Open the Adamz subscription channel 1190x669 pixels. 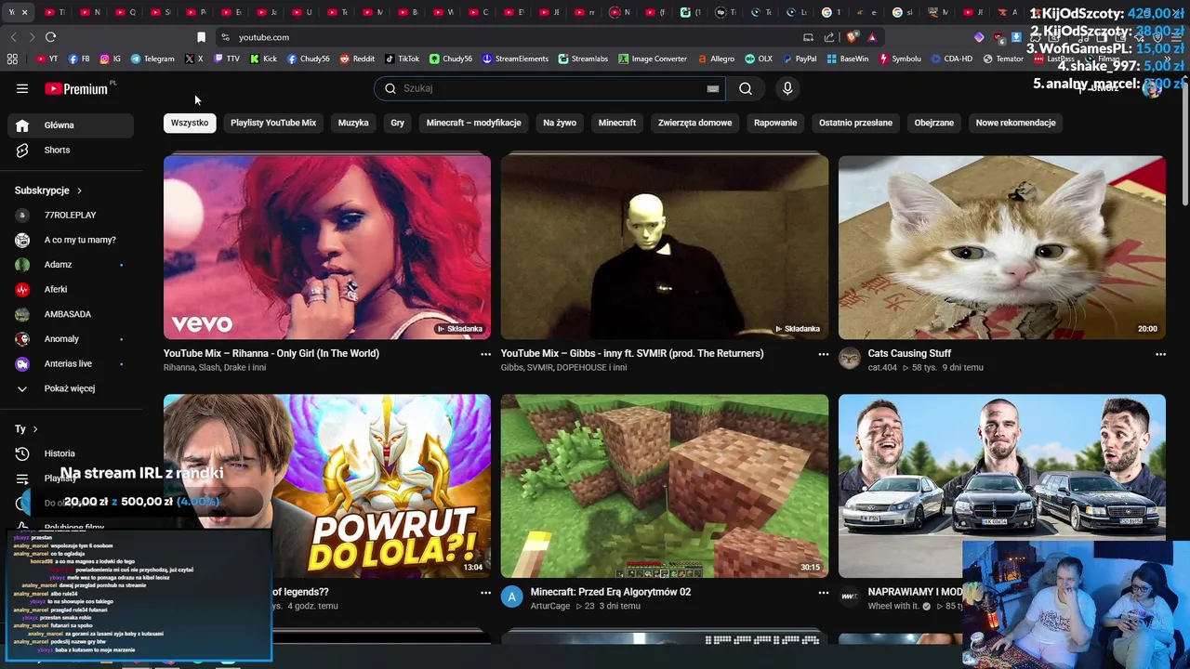coord(71,265)
